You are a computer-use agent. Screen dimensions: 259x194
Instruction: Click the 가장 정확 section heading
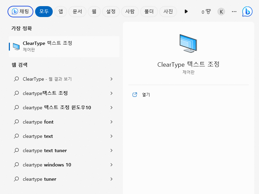(22, 29)
